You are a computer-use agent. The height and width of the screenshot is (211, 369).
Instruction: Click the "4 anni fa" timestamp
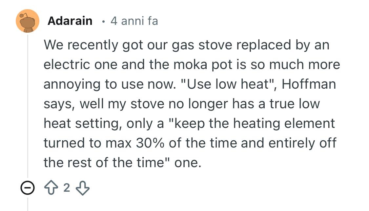click(134, 21)
